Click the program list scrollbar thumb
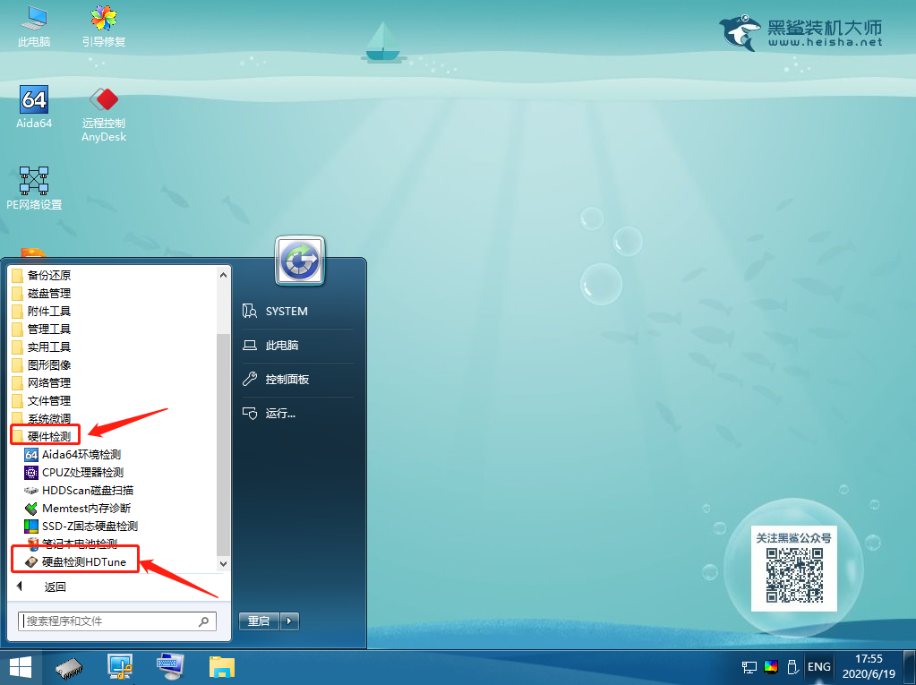 (223, 444)
